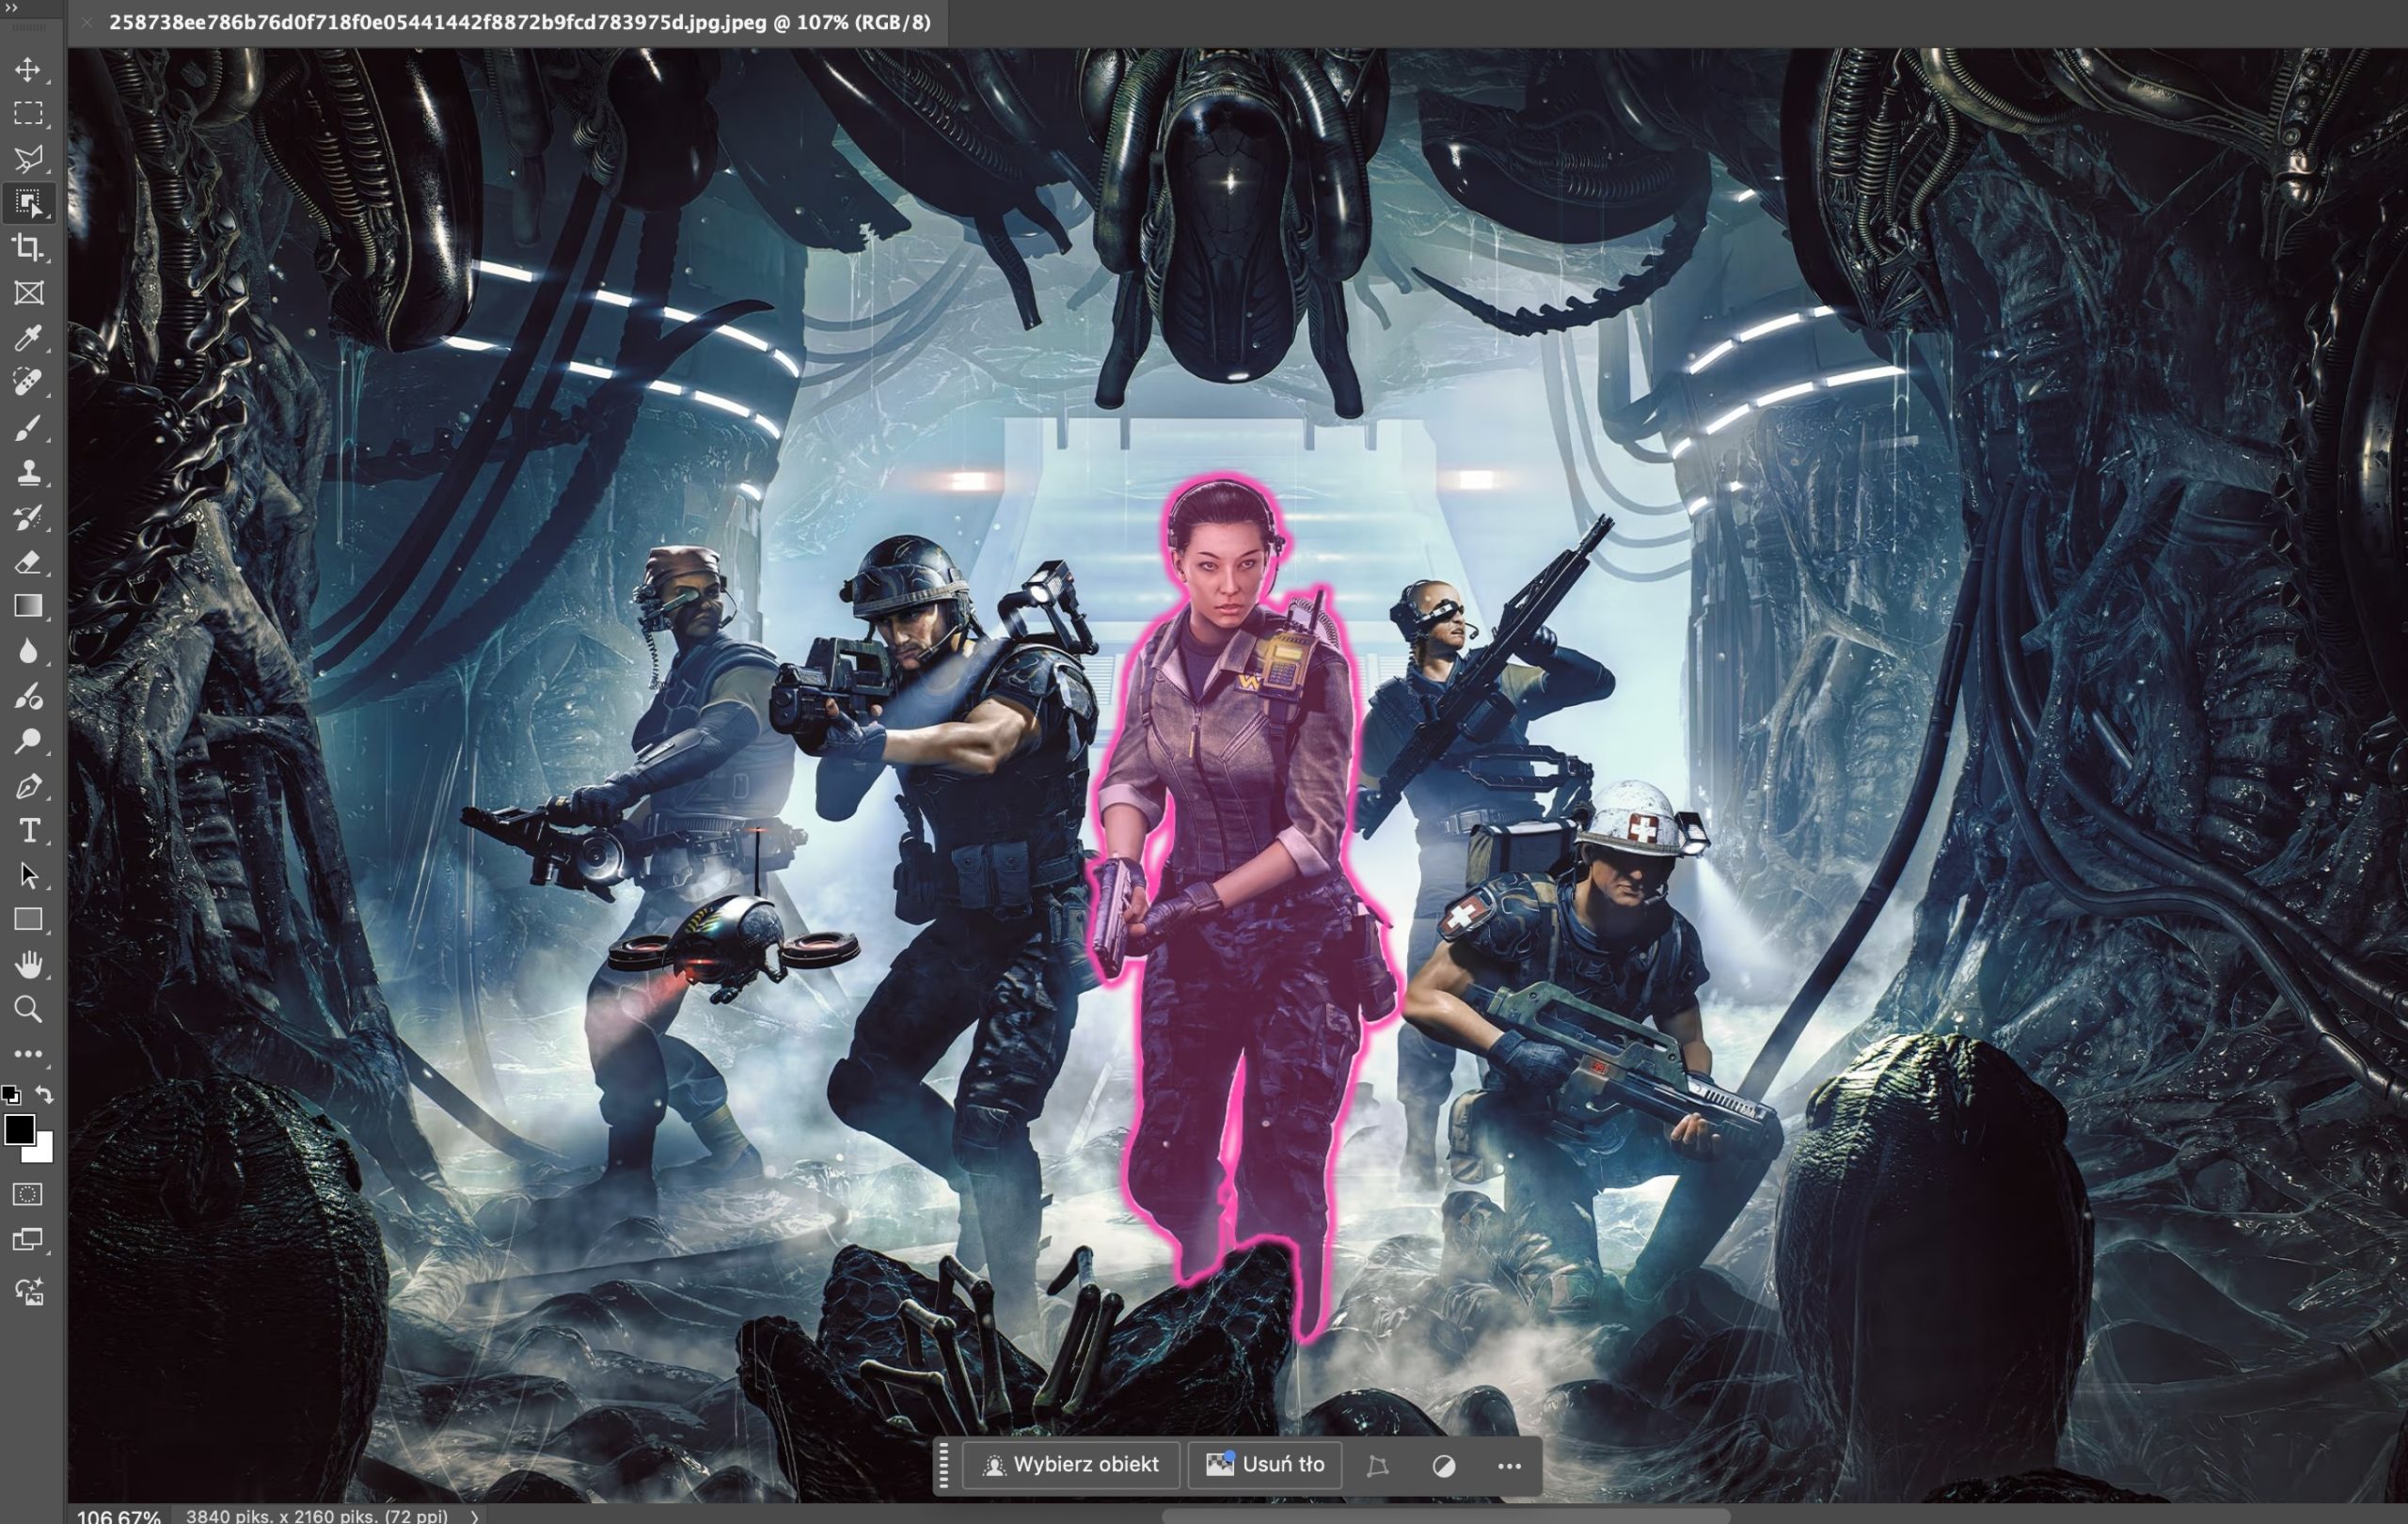Select the Clone Stamp tool
The height and width of the screenshot is (1524, 2408).
coord(28,473)
